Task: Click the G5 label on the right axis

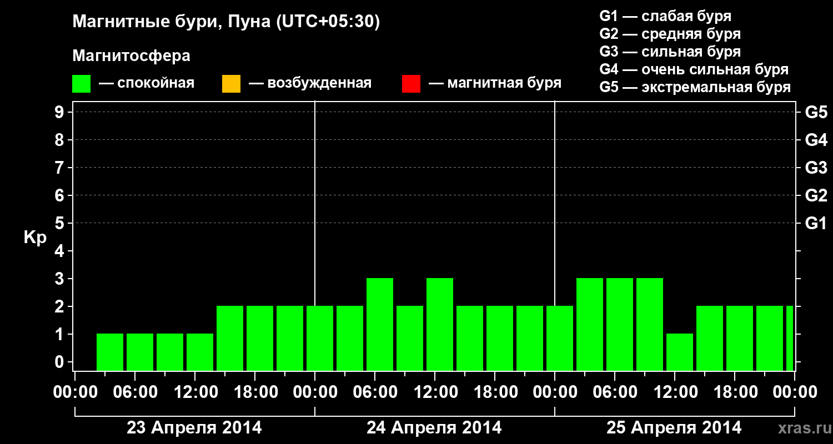Action: [x=816, y=113]
